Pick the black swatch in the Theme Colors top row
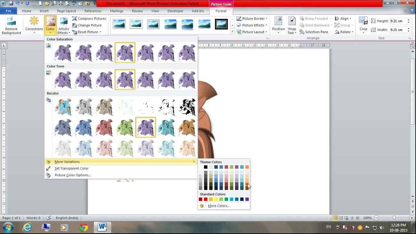The width and height of the screenshot is (416, 234). (x=206, y=167)
